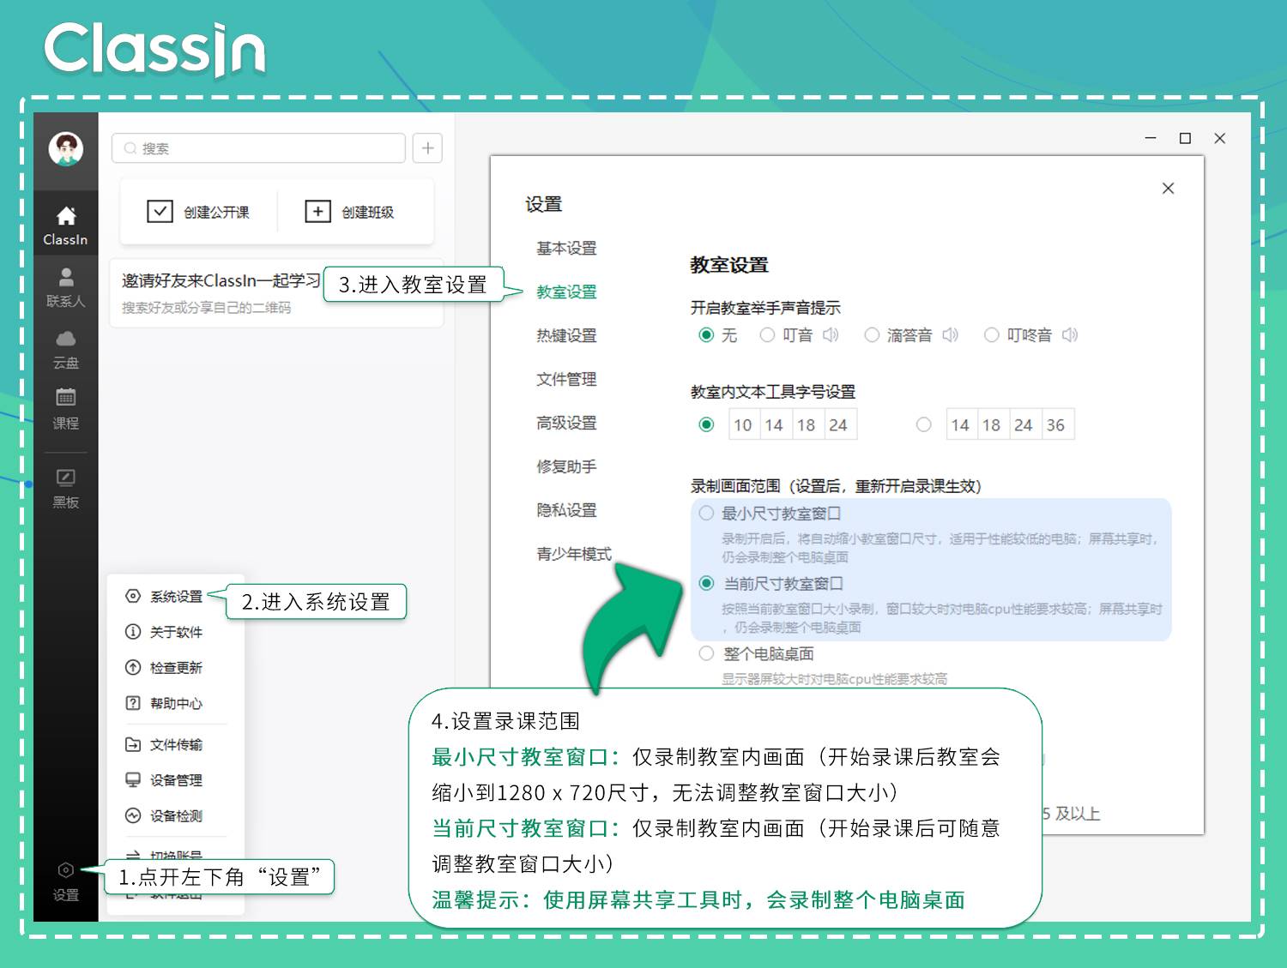Switch to 隐私设置 tab

tap(566, 510)
